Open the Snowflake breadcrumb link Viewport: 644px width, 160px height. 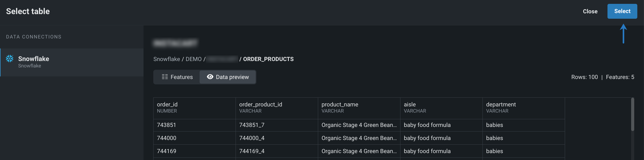(x=166, y=59)
